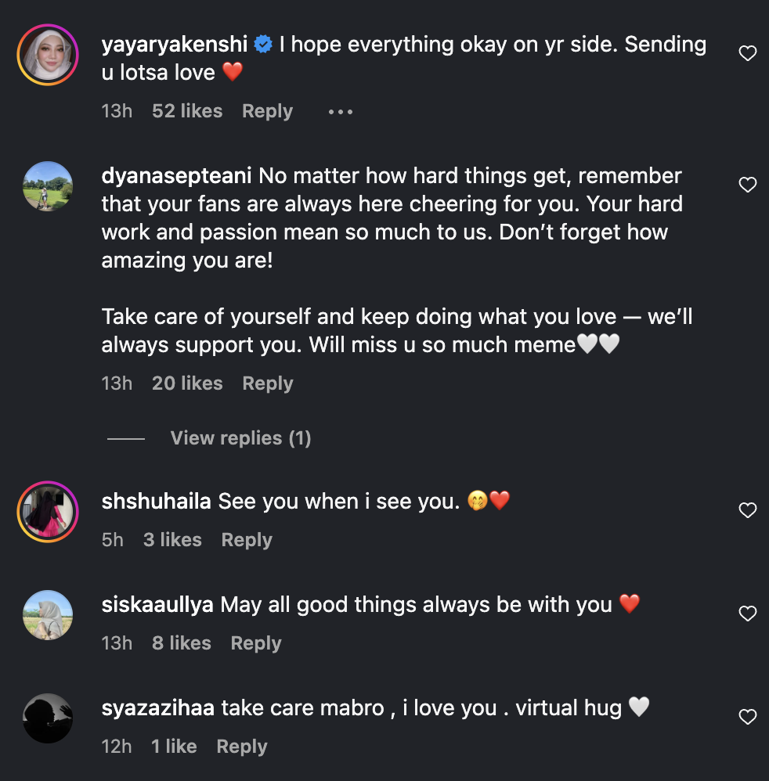Screen dimensions: 769x781
Task: Visit the yayaryakenshi username link
Action: [x=175, y=45]
